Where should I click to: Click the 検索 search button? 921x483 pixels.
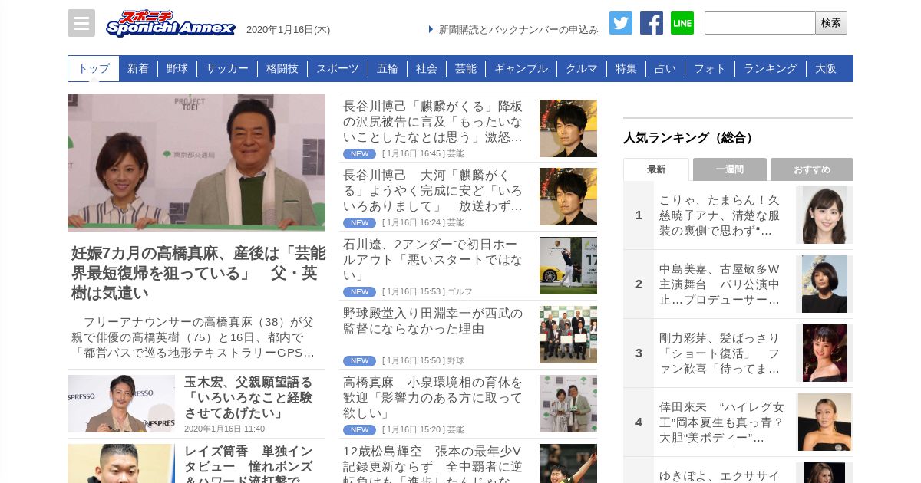coord(831,23)
